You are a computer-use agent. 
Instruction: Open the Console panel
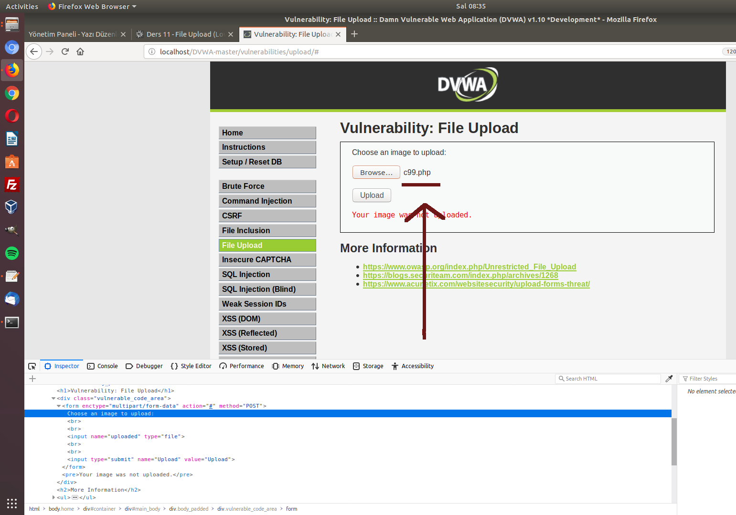(102, 366)
